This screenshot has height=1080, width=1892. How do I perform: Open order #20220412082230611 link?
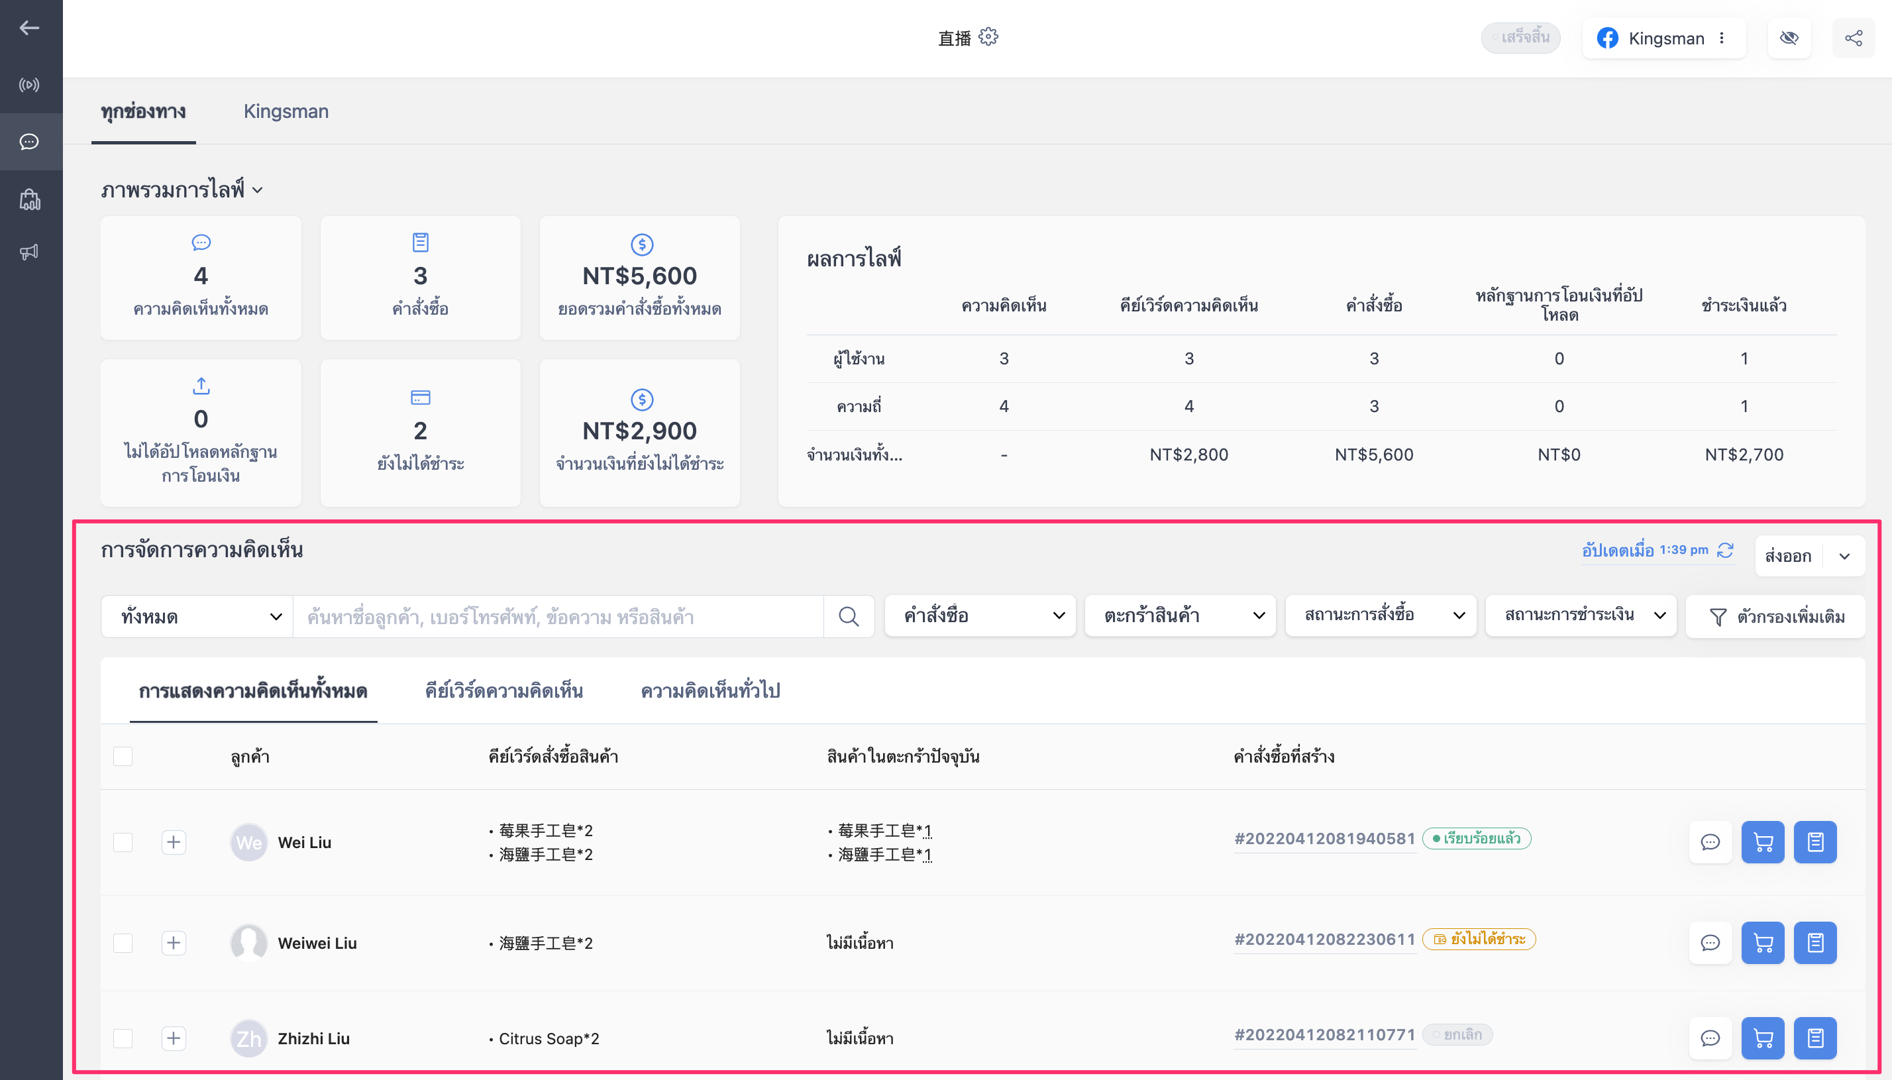coord(1325,940)
